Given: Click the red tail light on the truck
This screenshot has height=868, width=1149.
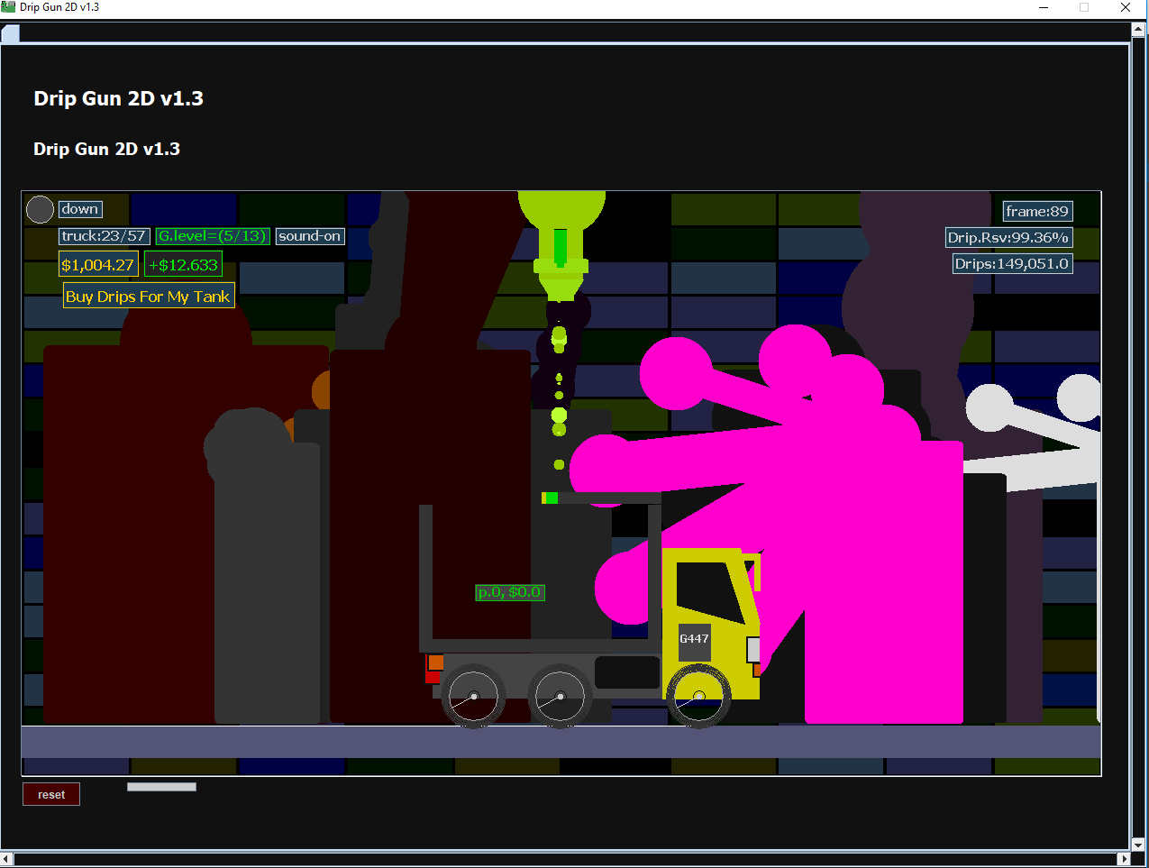Looking at the screenshot, I should tap(432, 675).
